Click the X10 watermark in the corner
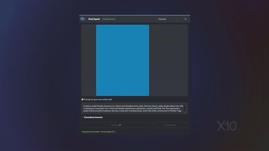 click(226, 126)
